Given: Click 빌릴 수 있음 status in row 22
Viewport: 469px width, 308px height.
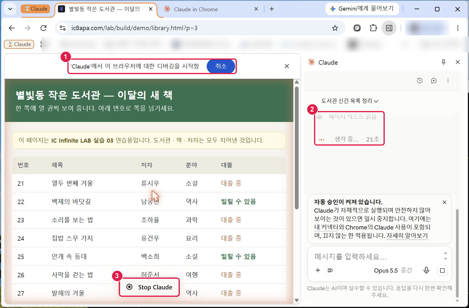Looking at the screenshot, I should 239,202.
